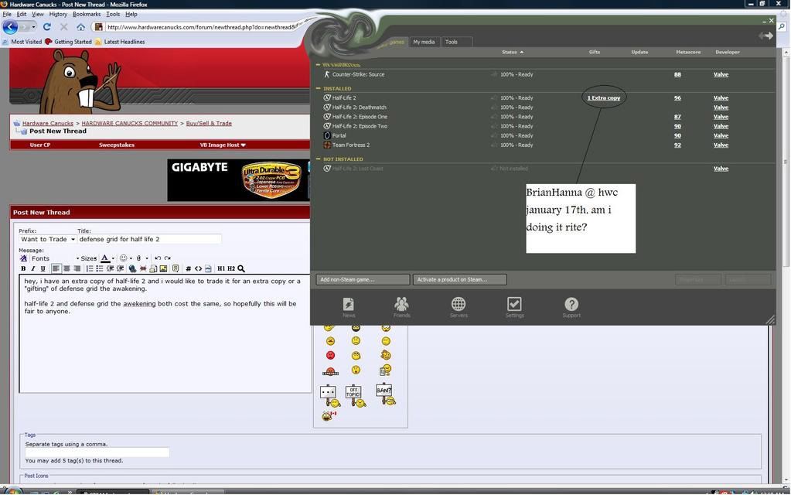Viewport: 791px width, 495px height.
Task: Undo the last edit in message editor
Action: [158, 258]
